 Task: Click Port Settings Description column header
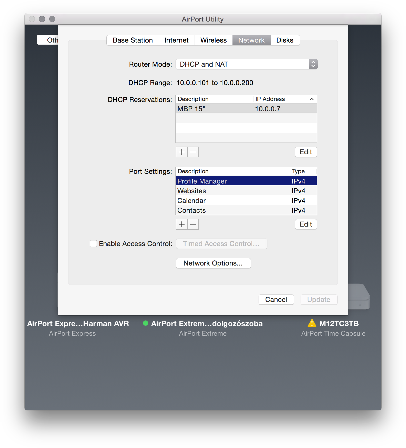click(233, 171)
